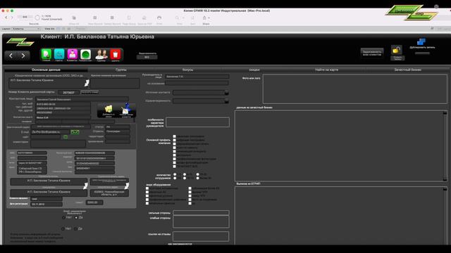Click small green icon beside the site field
Image resolution: width=451 pixels, height=253 pixels.
pyautogui.click(x=66, y=137)
